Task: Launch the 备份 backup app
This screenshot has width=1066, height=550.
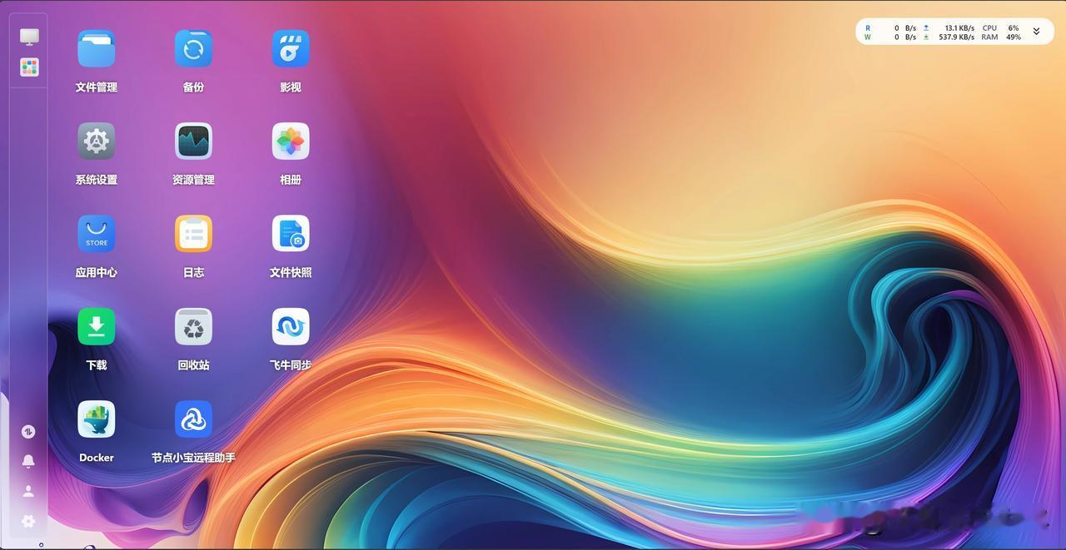Action: (x=193, y=49)
